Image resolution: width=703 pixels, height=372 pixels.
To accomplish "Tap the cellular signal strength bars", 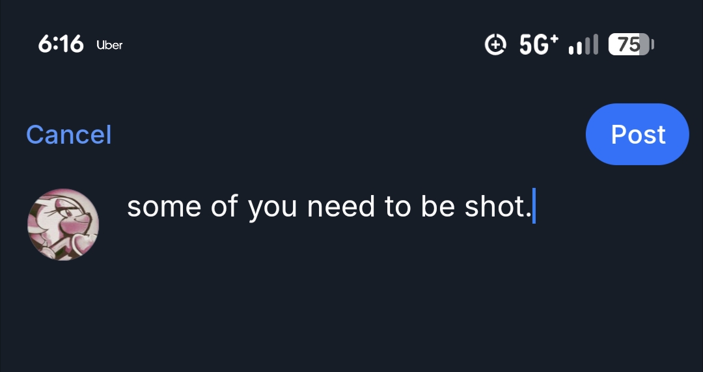I will (x=583, y=45).
